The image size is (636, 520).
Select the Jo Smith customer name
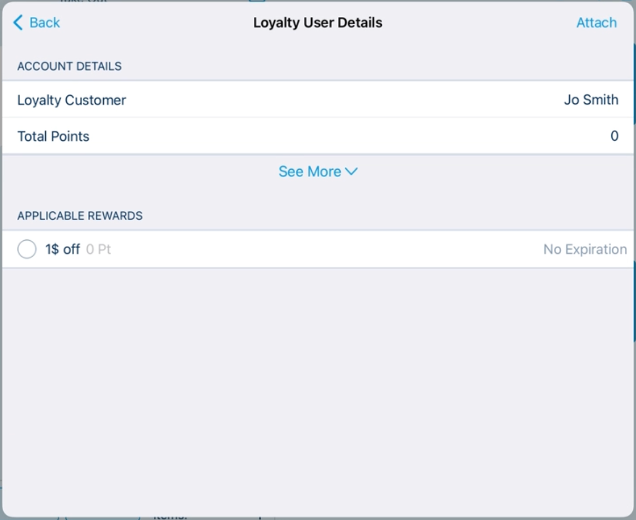pos(591,100)
